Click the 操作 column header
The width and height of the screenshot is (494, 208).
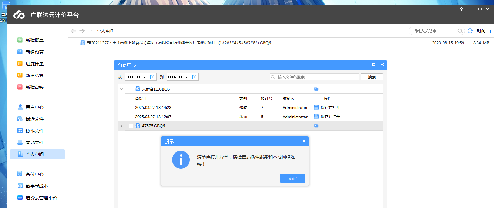click(328, 98)
